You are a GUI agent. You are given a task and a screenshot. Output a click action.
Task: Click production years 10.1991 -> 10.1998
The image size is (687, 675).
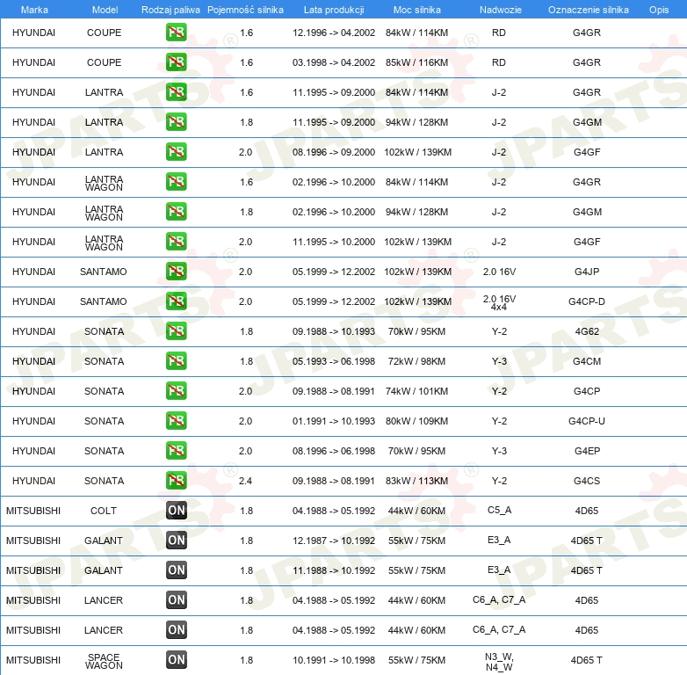334,660
